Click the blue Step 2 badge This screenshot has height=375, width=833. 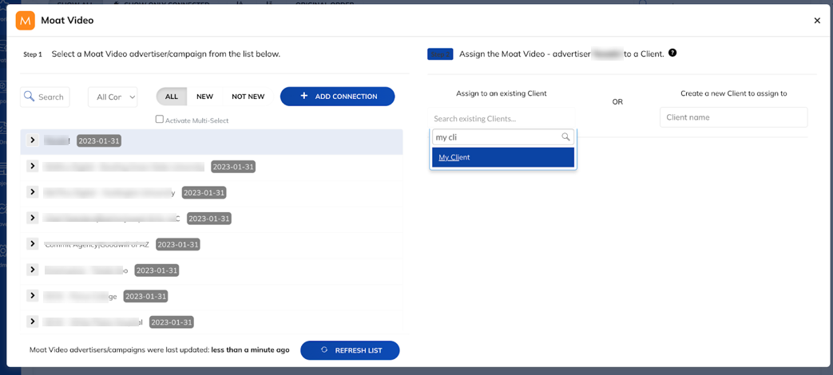pyautogui.click(x=440, y=54)
